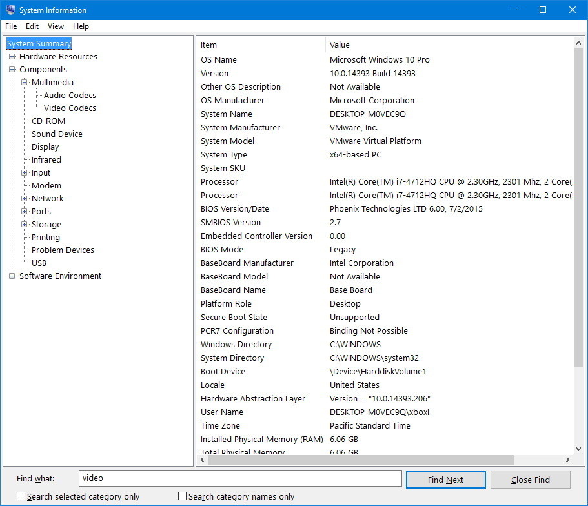Select the Time Zone row
Viewport: 588px width, 506px height.
click(385, 426)
